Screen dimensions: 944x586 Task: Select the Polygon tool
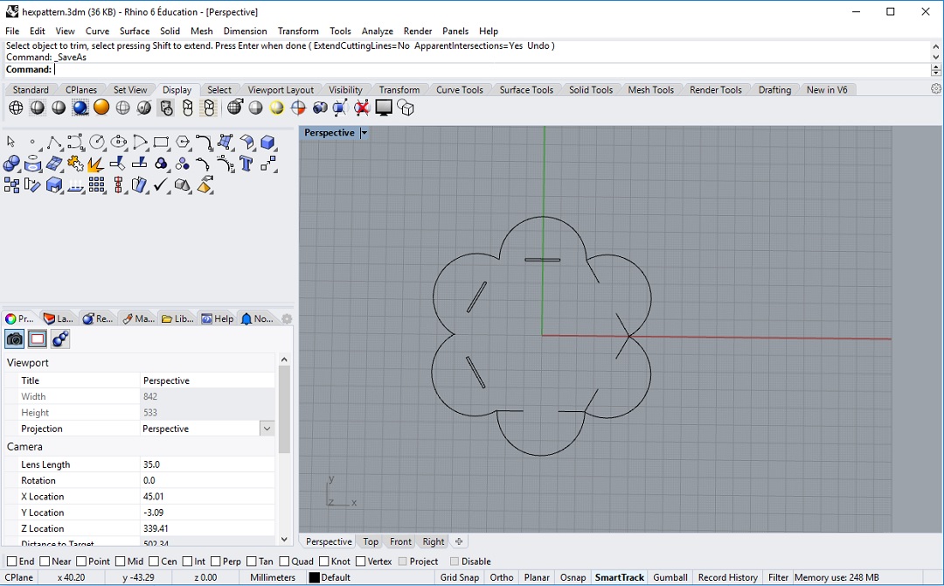pyautogui.click(x=183, y=143)
